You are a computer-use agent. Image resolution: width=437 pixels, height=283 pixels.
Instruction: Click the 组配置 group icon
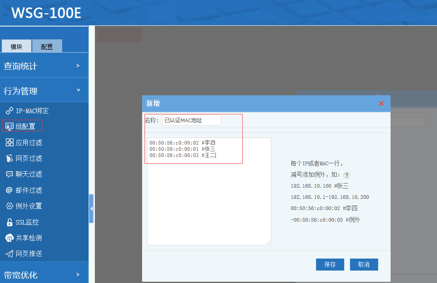point(9,126)
